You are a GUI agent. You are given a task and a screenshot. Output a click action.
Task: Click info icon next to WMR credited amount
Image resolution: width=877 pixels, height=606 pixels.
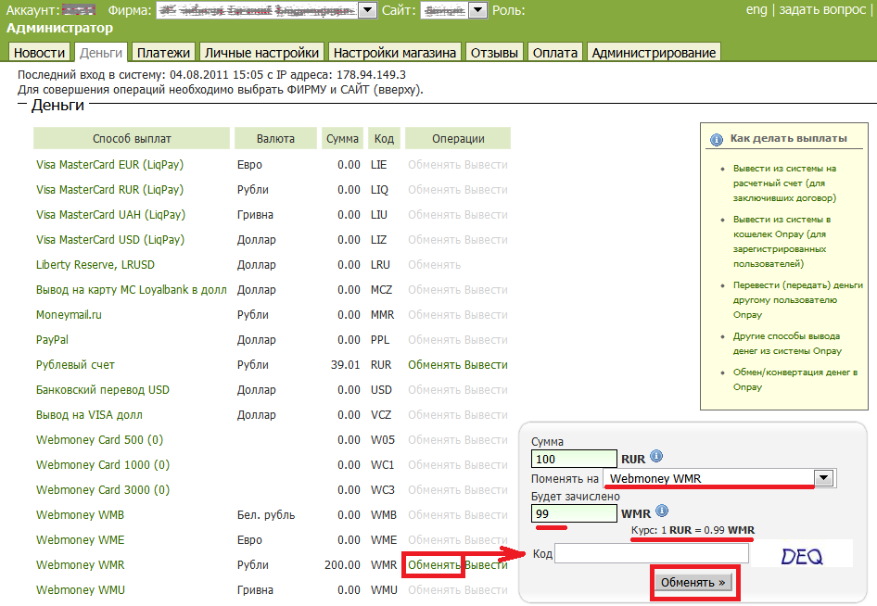(x=660, y=511)
